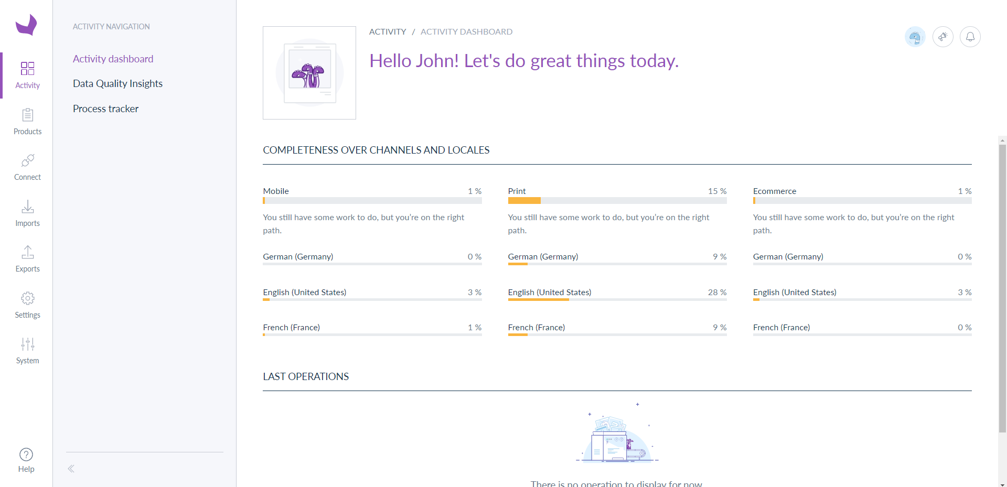The width and height of the screenshot is (1007, 487).
Task: Click the Print channel completeness bar
Action: click(x=617, y=201)
